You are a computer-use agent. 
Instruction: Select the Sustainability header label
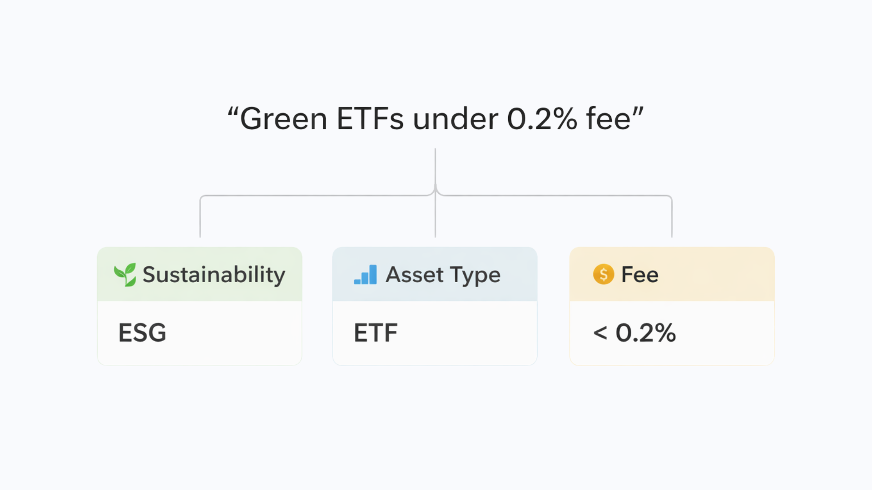click(214, 274)
